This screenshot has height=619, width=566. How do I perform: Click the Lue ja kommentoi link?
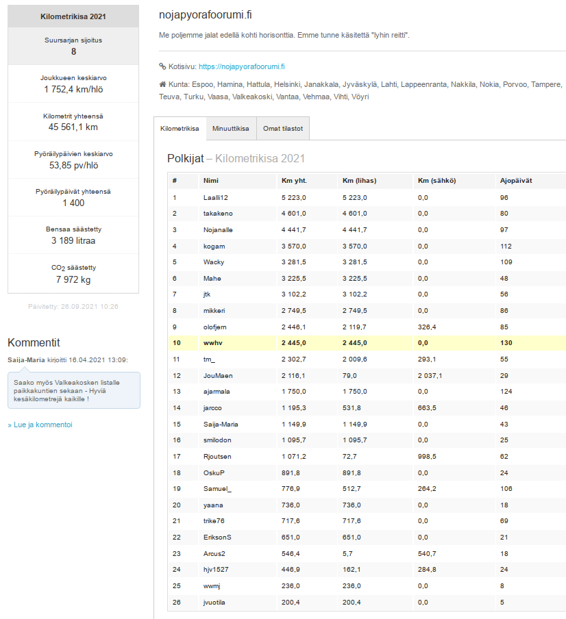click(x=42, y=425)
